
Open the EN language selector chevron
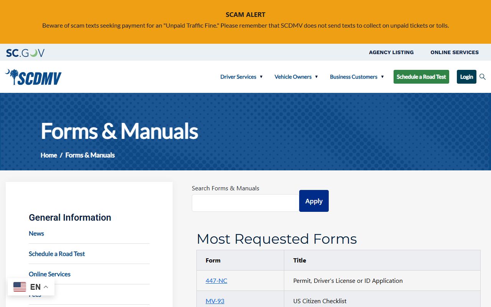[x=46, y=287]
